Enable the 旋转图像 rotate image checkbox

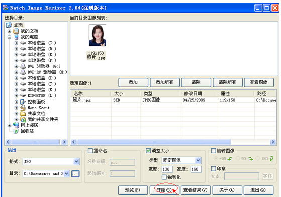tap(214, 151)
